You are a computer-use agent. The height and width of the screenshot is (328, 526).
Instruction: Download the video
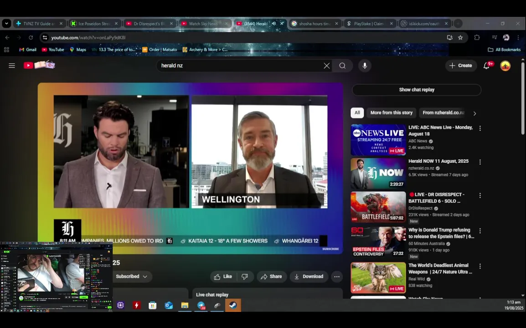pyautogui.click(x=309, y=277)
